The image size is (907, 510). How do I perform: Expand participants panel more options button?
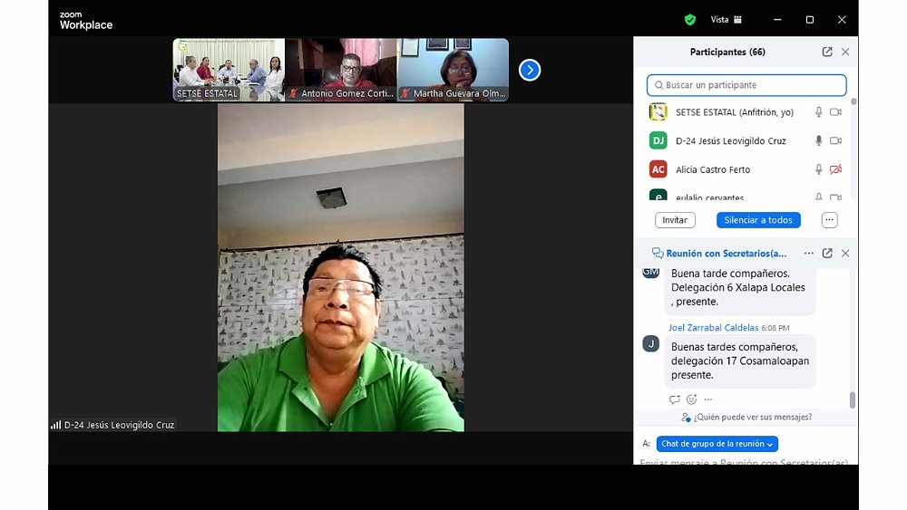(829, 220)
